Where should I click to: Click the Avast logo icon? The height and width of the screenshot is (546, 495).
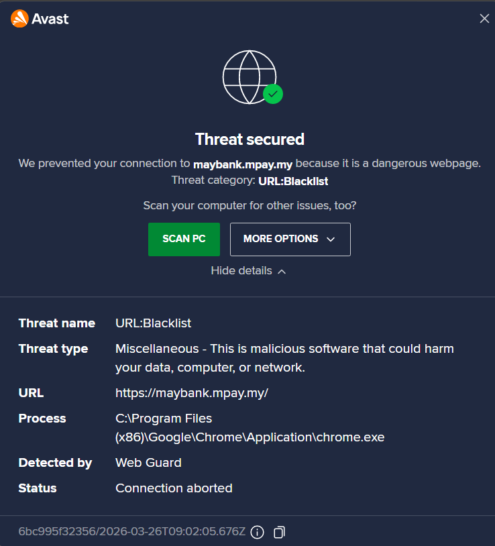19,19
